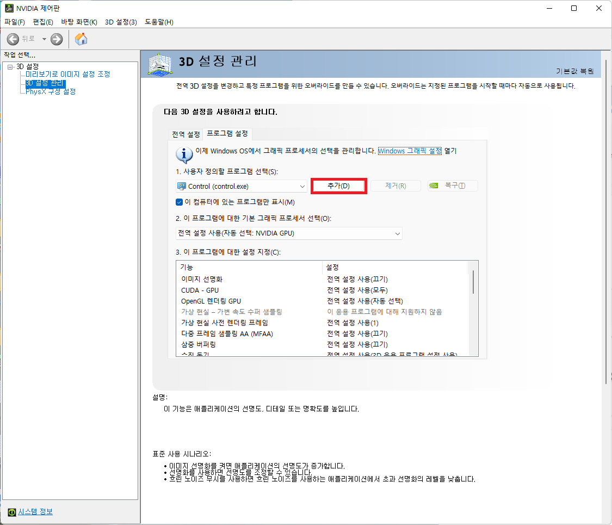Minimize the NVIDIA Control Panel window
This screenshot has width=612, height=525.
pyautogui.click(x=549, y=8)
